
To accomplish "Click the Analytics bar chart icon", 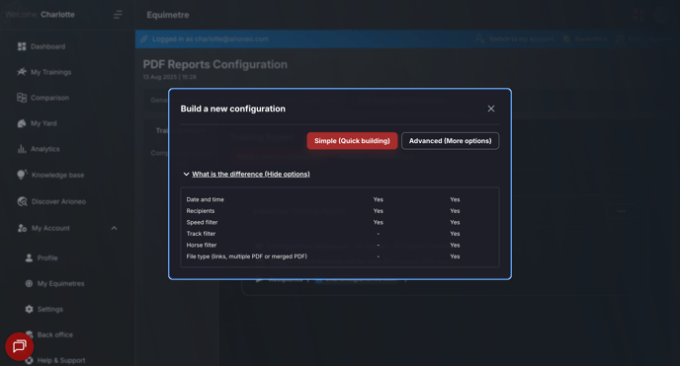I will [22, 149].
